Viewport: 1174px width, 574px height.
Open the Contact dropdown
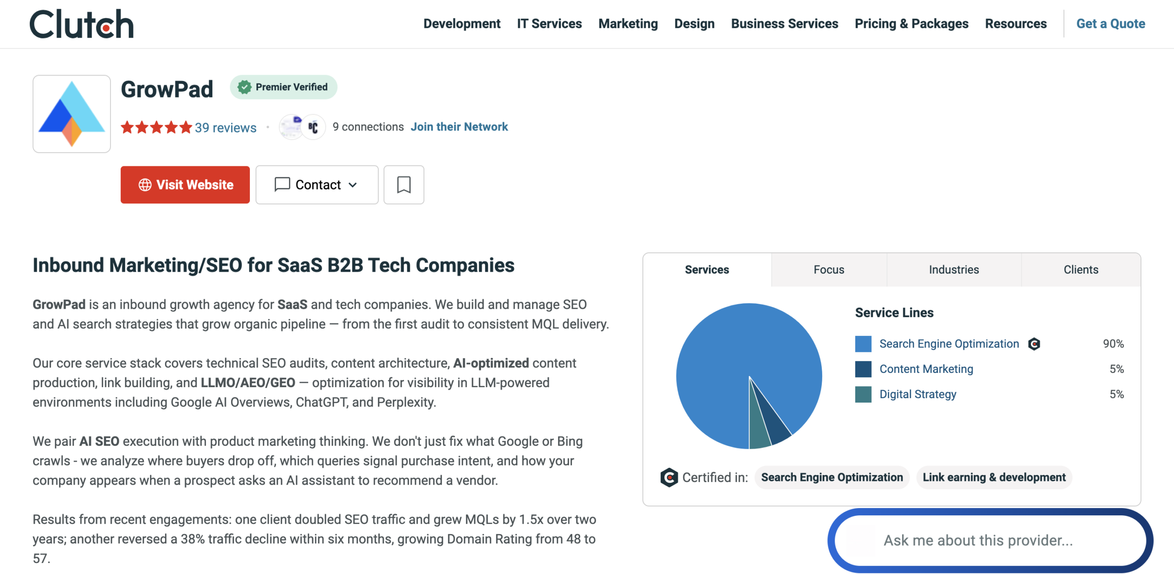pos(317,185)
